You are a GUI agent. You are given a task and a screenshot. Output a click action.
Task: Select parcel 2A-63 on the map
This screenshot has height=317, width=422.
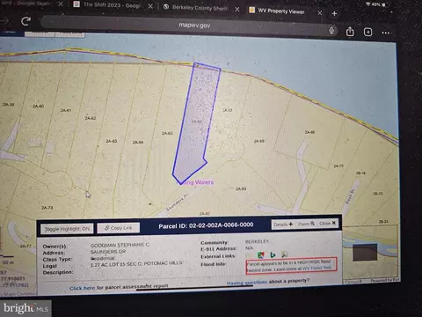tap(112, 141)
